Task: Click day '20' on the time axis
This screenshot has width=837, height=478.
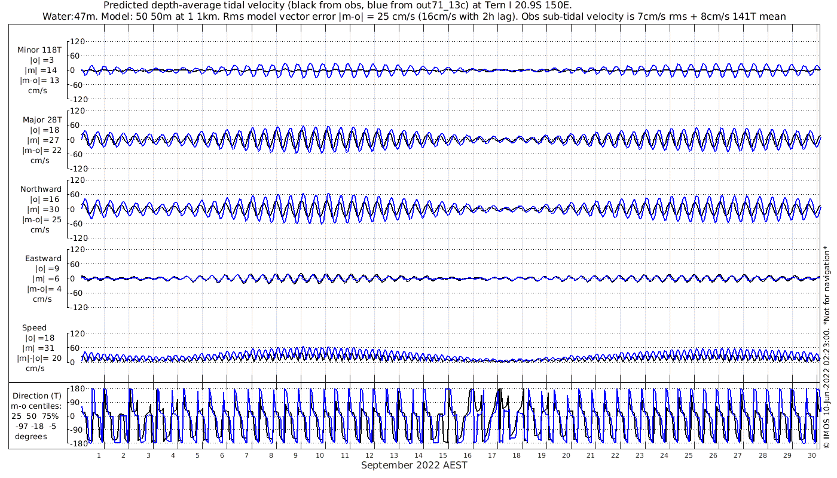Action: (566, 455)
